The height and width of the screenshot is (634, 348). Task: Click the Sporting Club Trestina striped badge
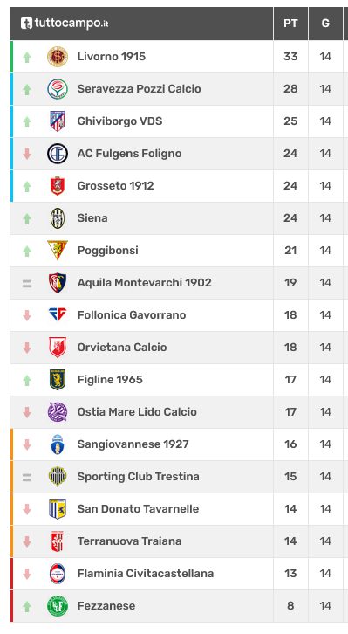click(x=58, y=476)
